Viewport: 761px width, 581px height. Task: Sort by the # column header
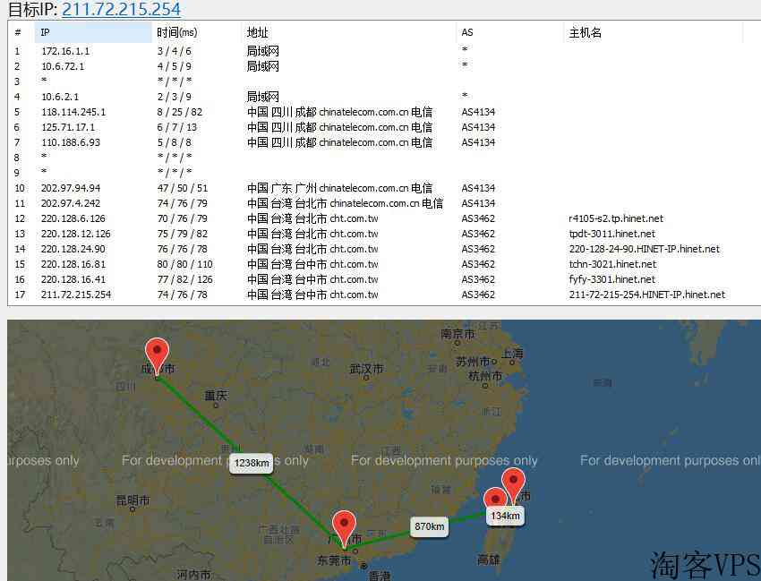[x=21, y=32]
